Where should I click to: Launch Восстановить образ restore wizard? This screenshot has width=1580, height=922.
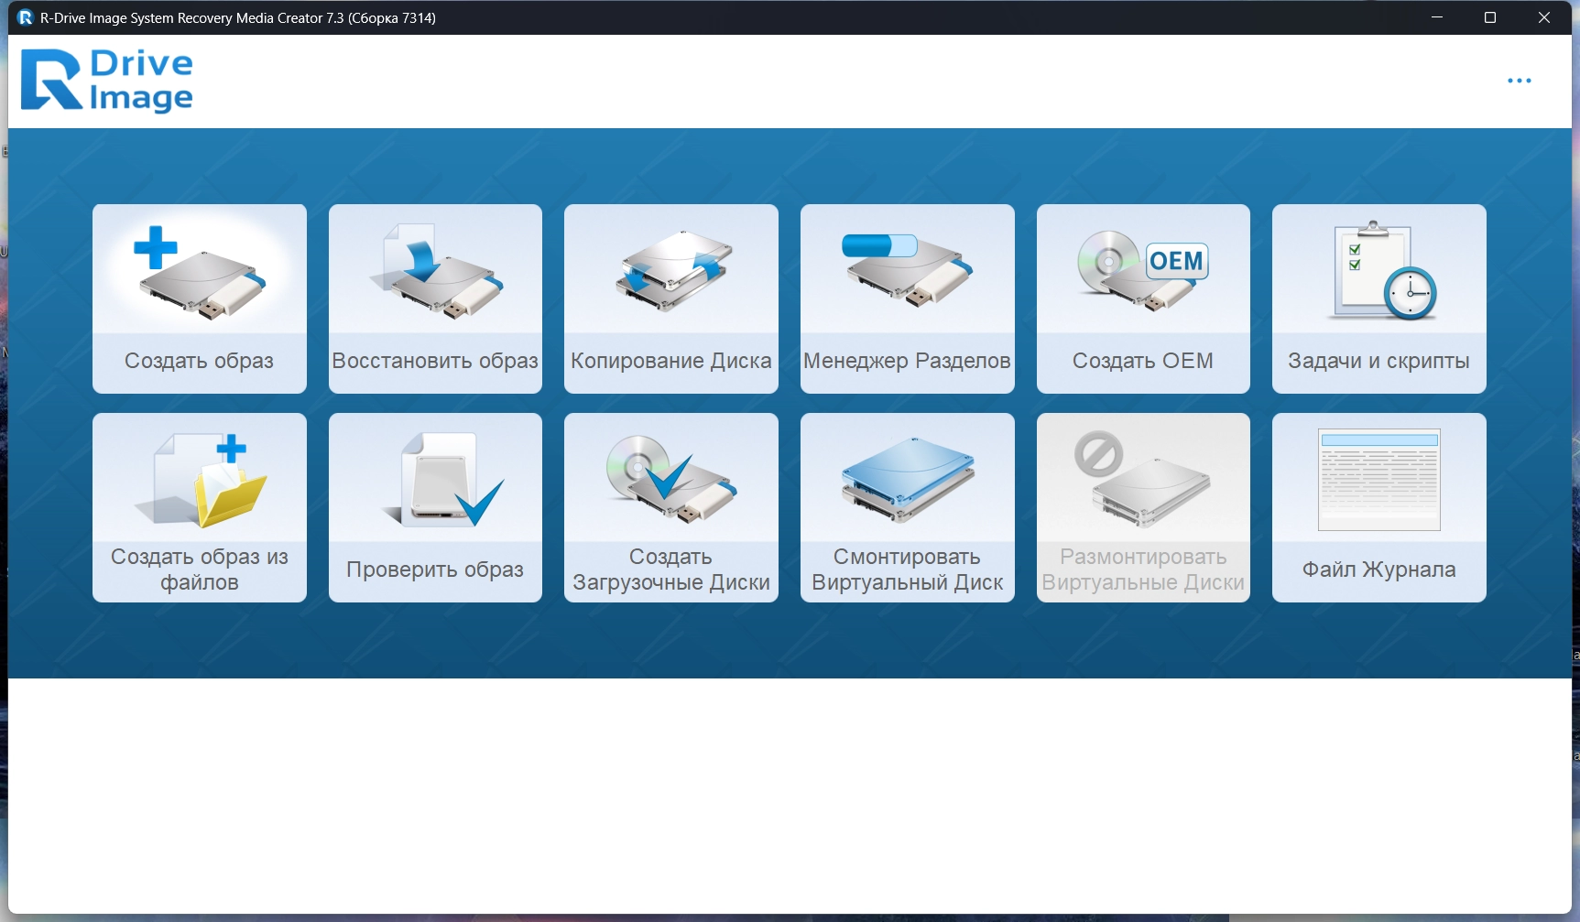point(435,298)
